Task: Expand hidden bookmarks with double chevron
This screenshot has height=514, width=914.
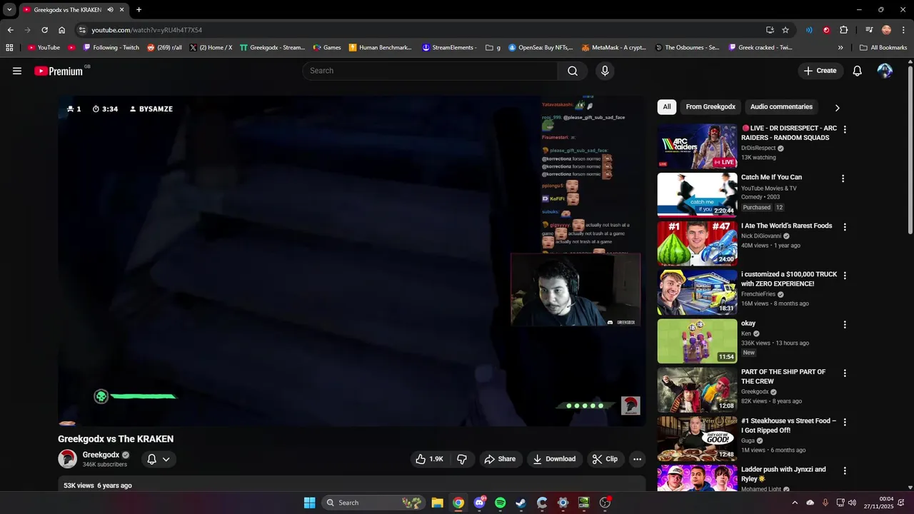Action: click(840, 48)
